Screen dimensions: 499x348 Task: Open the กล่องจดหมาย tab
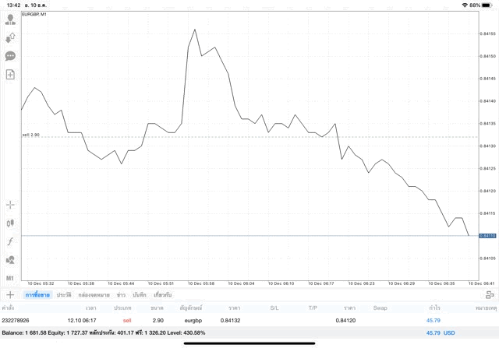pyautogui.click(x=94, y=295)
